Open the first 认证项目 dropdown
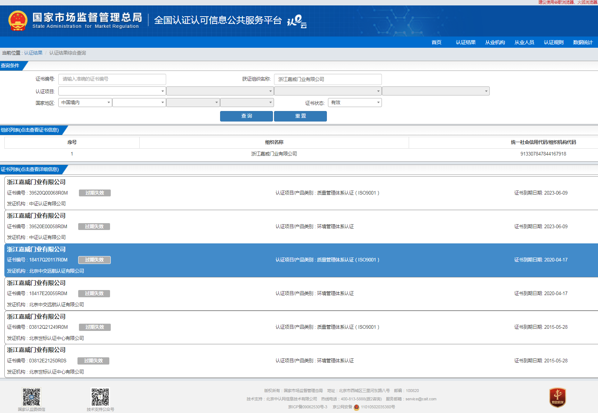598x413 pixels. [x=112, y=91]
